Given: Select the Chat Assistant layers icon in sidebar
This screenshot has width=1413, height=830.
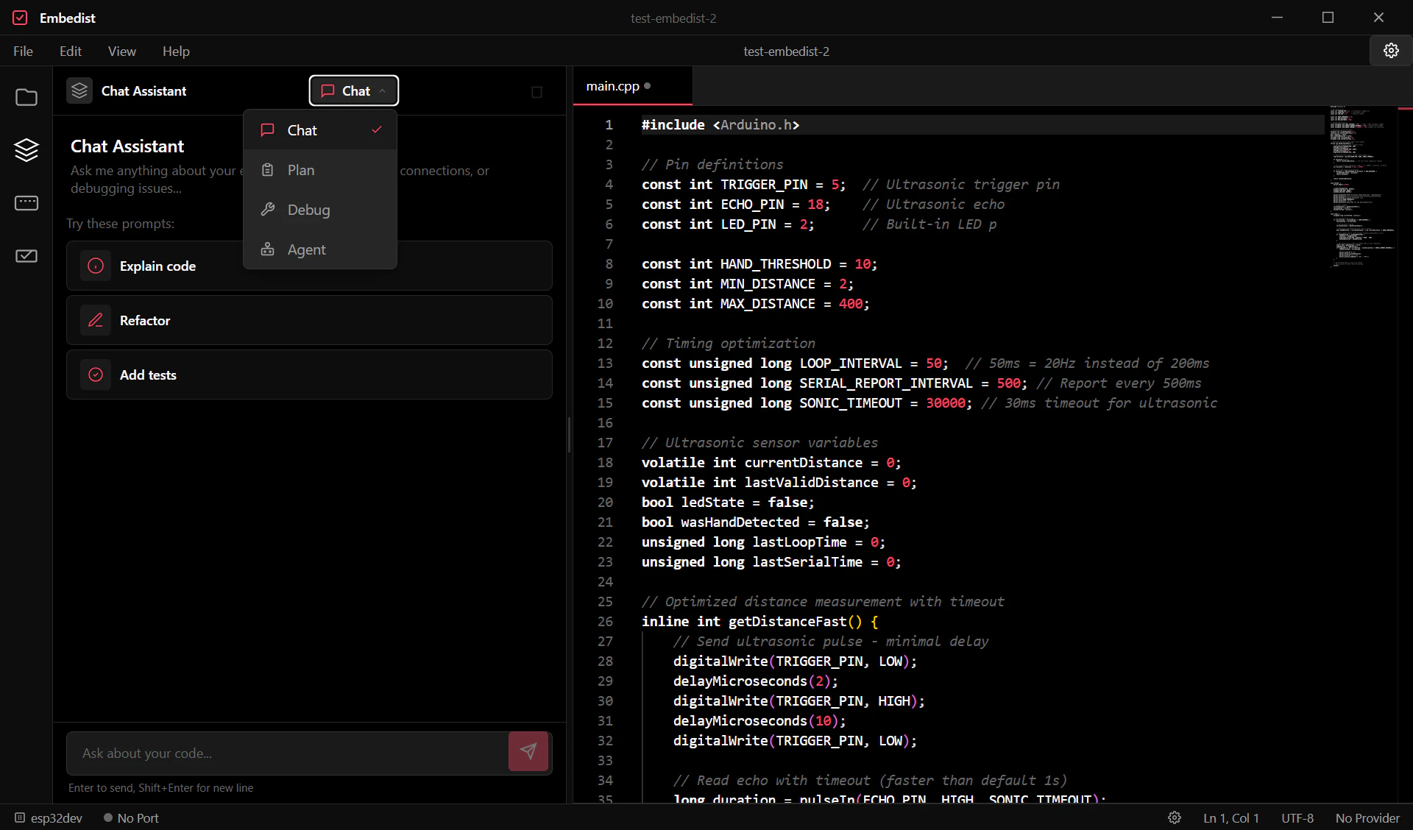Looking at the screenshot, I should [26, 150].
